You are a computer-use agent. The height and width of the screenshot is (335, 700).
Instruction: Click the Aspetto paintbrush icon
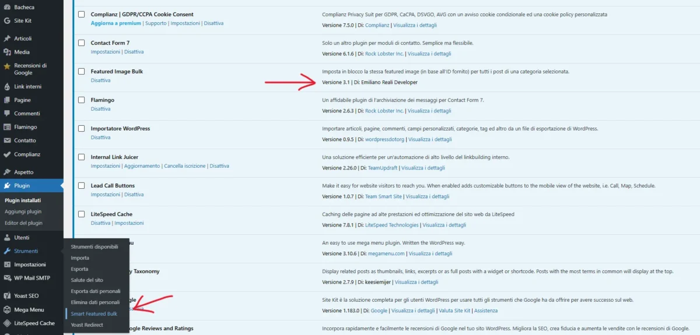(x=7, y=172)
